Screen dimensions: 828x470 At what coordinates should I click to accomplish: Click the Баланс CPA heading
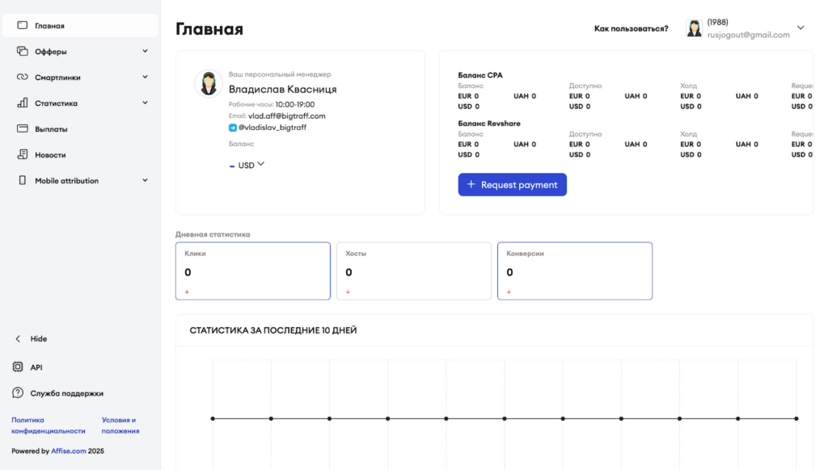click(x=480, y=75)
